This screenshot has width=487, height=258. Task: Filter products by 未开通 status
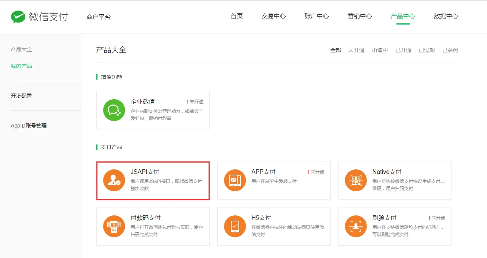pyautogui.click(x=356, y=50)
